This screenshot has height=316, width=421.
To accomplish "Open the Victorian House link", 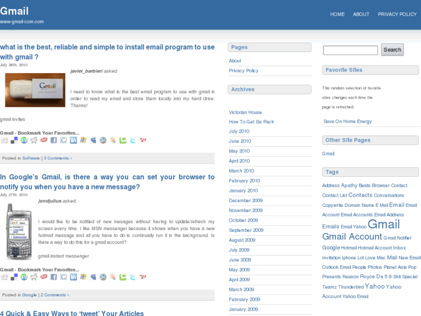I will coord(245,112).
